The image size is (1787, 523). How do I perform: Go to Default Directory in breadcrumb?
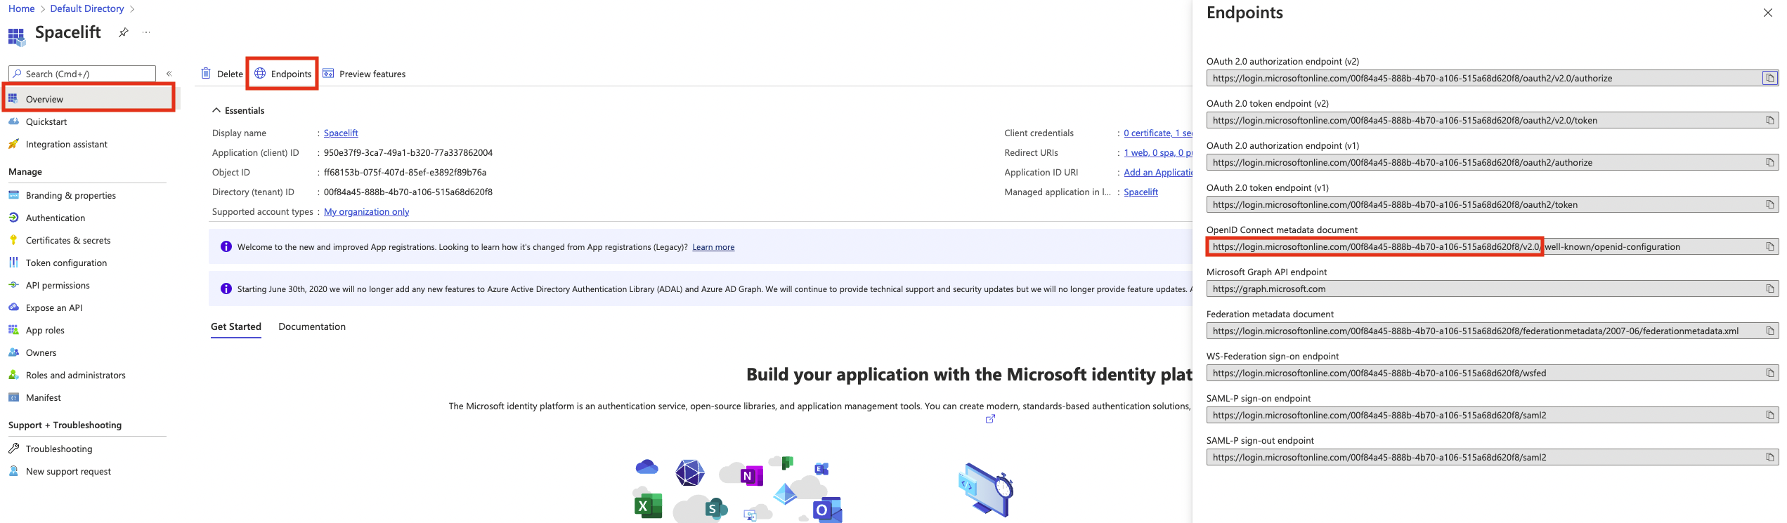coord(87,8)
